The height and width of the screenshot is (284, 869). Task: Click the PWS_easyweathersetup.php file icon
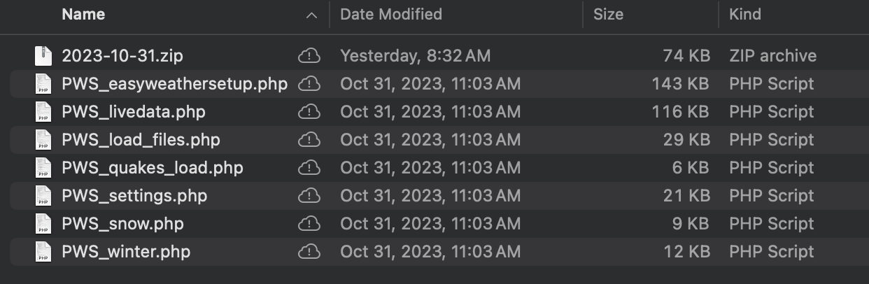(43, 84)
